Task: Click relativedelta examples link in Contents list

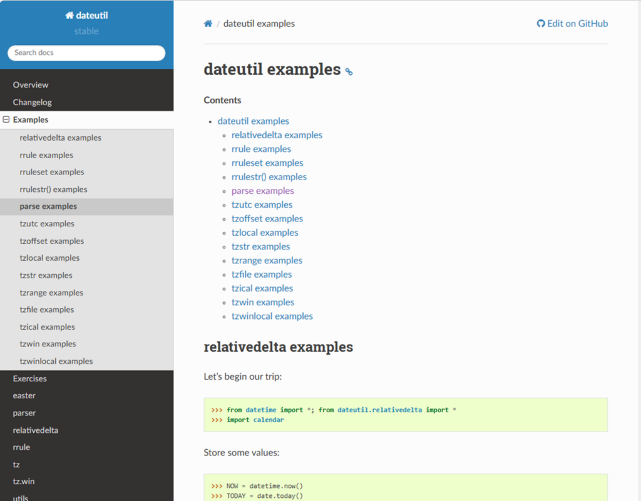Action: (277, 135)
